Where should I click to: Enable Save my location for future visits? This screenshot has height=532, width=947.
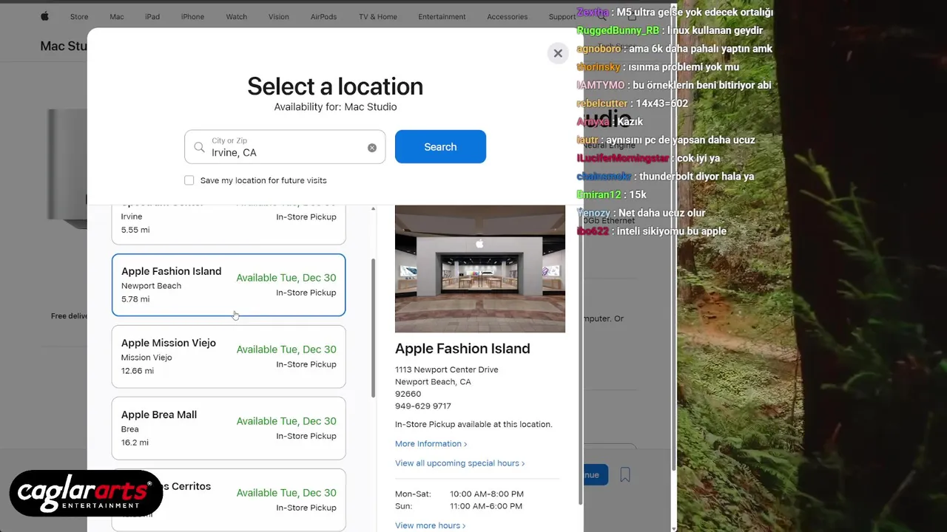189,180
